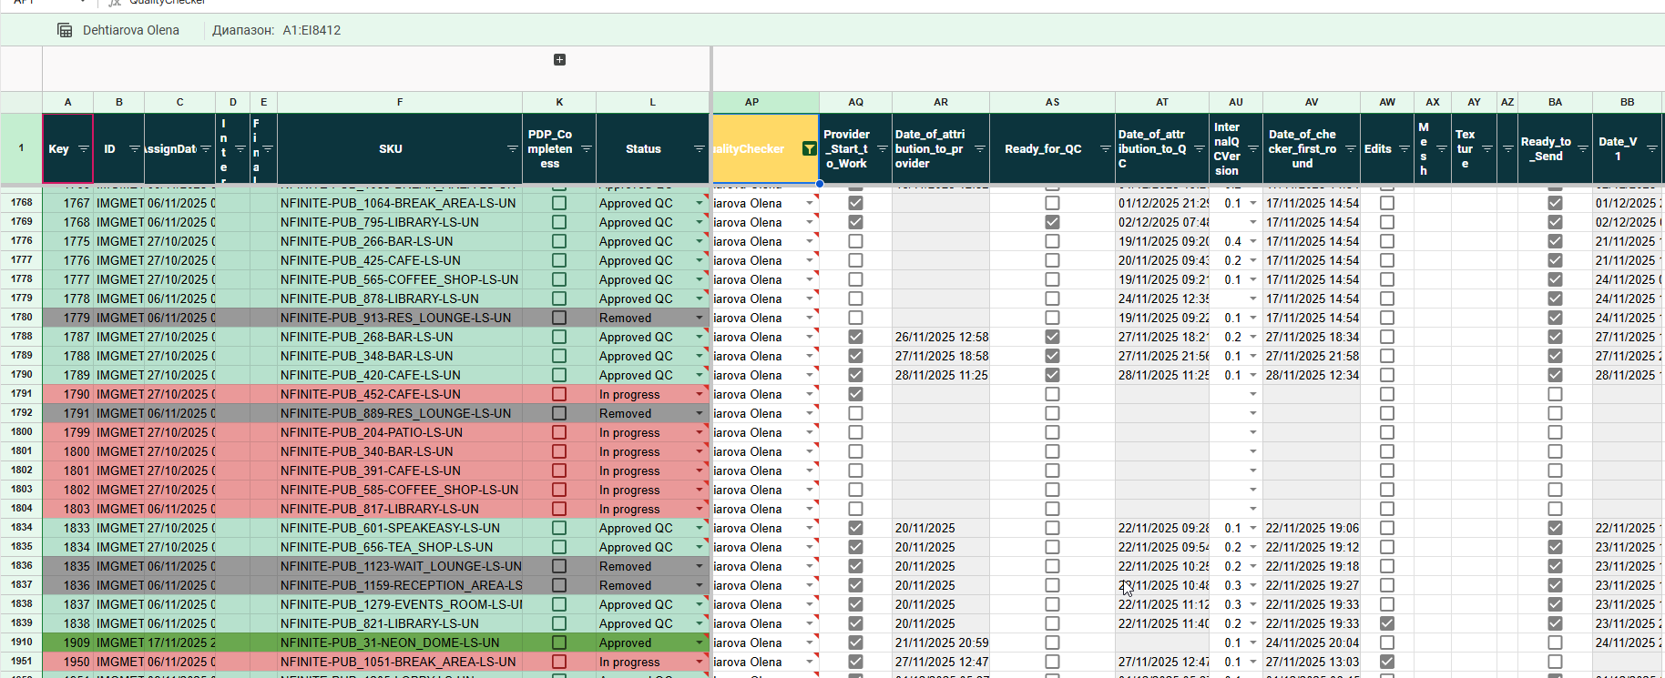Select the NFINITE-PUB_31-NEON_DOME-LS-UN cell
The height and width of the screenshot is (678, 1665).
399,643
